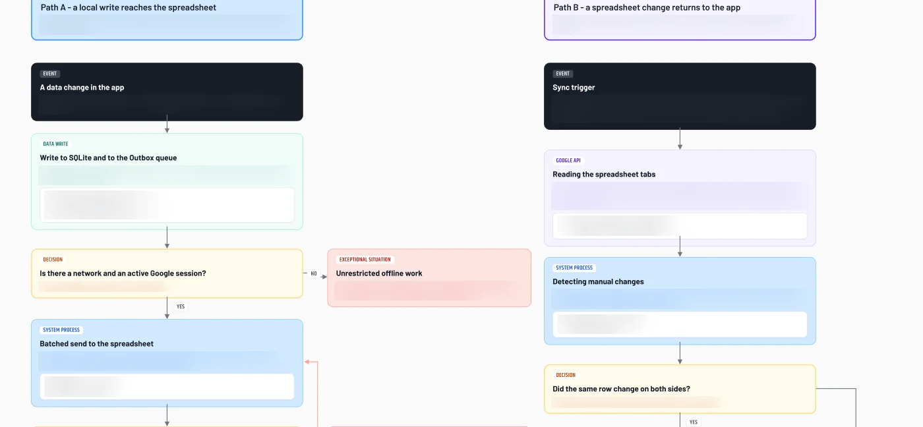This screenshot has height=427, width=923.
Task: Click the EXCEPTIONAL SITUATION tag
Action: 365,260
